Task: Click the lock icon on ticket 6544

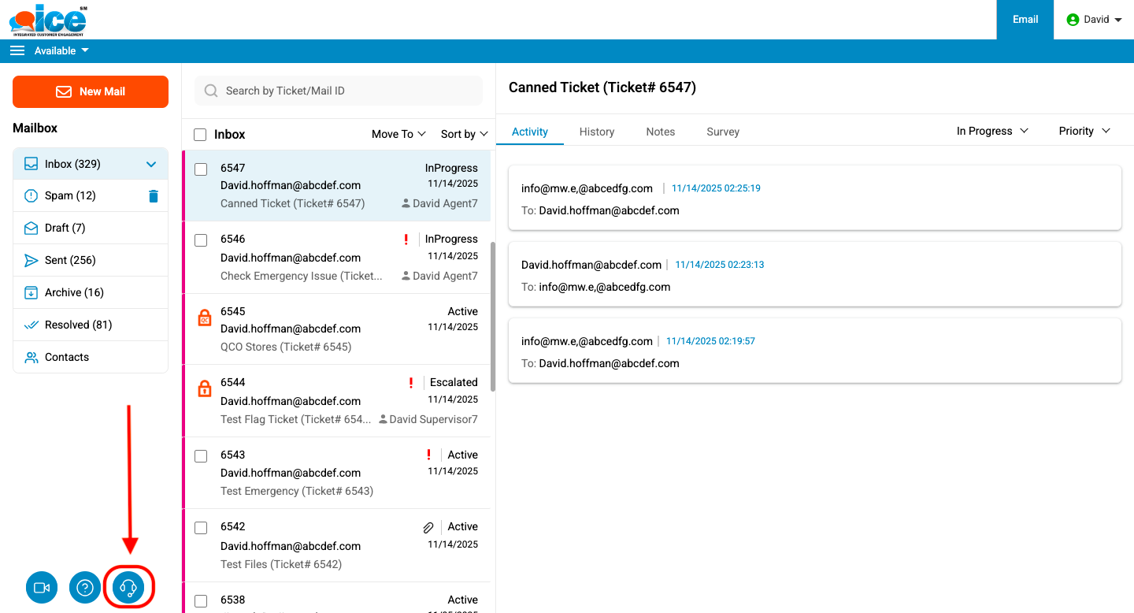Action: pos(205,388)
